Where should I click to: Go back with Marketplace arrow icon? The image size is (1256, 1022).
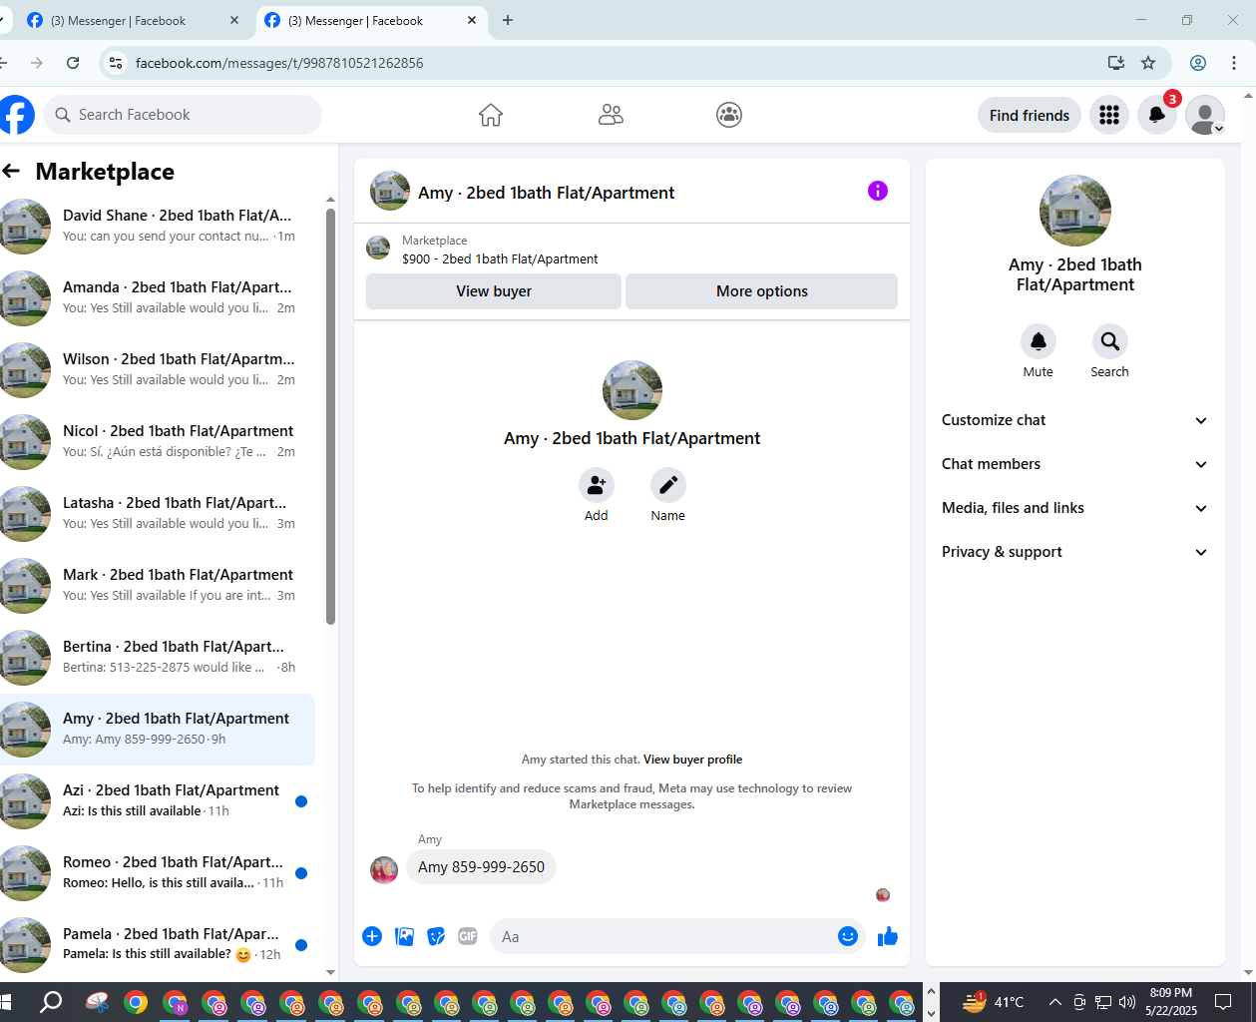coord(11,171)
